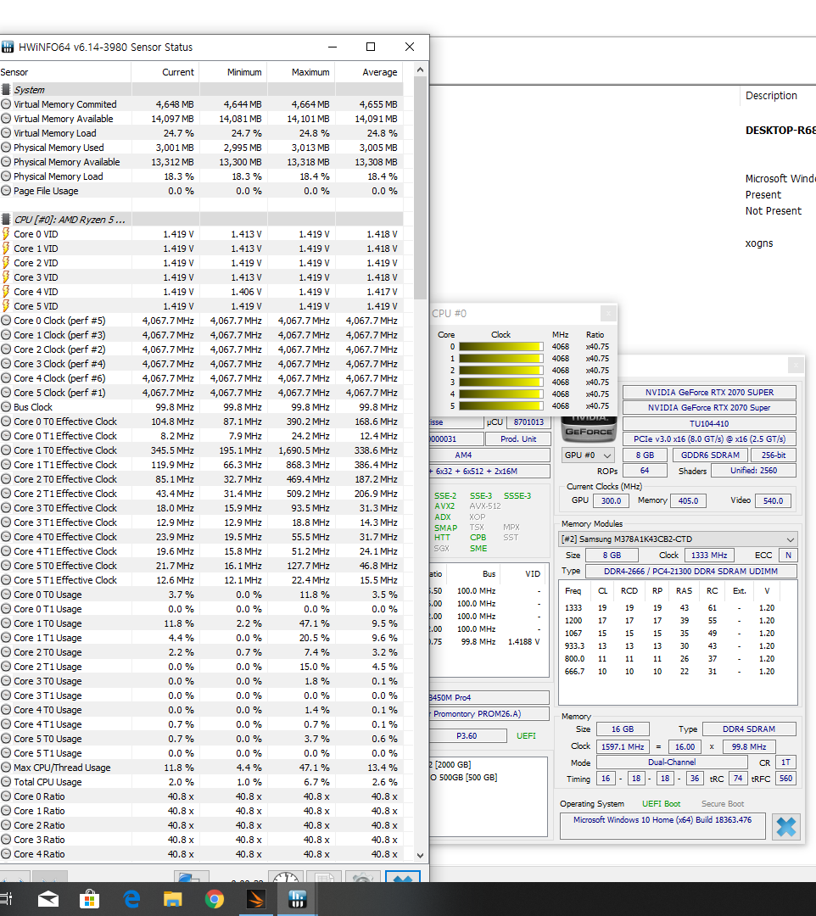This screenshot has width=816, height=916.
Task: Click the Core 0 clock bar in CPU #0
Action: 501,346
